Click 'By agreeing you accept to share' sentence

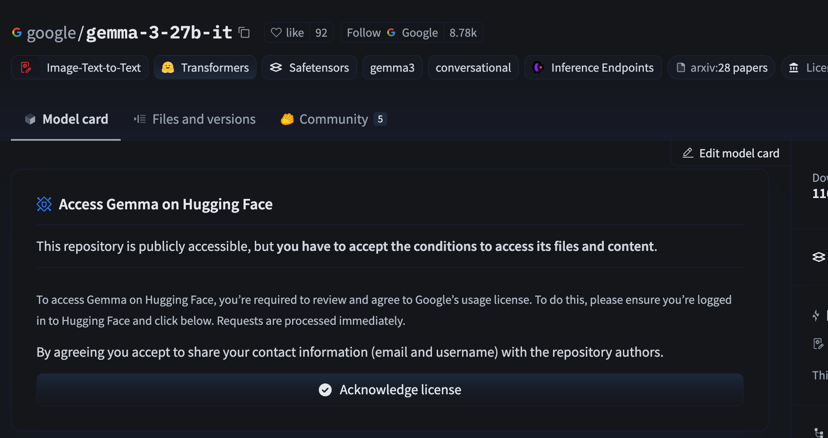point(350,352)
